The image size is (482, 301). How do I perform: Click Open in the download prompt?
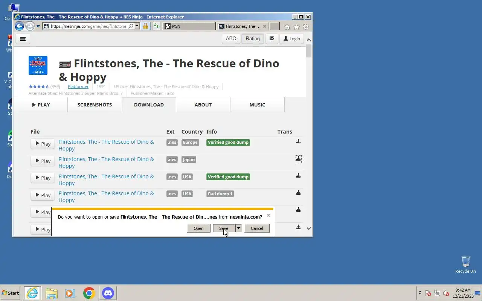[198, 228]
